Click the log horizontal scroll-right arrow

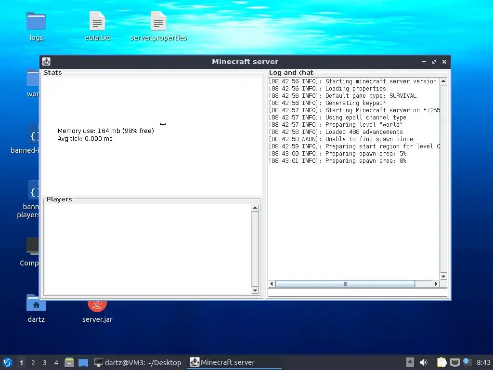(x=436, y=284)
